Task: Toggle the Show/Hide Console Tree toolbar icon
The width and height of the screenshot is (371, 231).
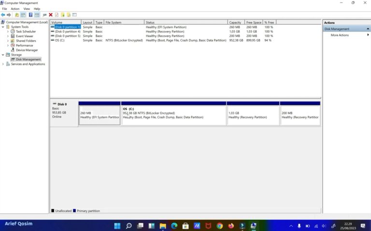Action: pos(23,15)
